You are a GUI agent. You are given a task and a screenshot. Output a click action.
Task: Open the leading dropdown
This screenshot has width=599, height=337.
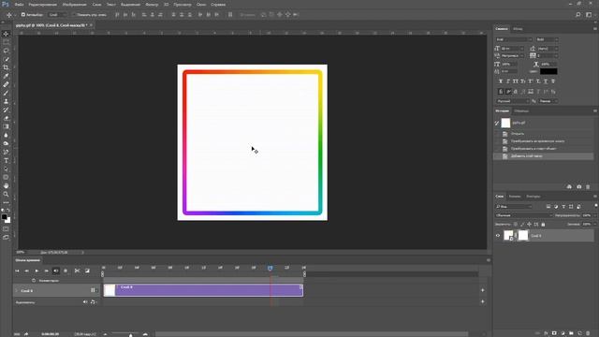pos(548,49)
